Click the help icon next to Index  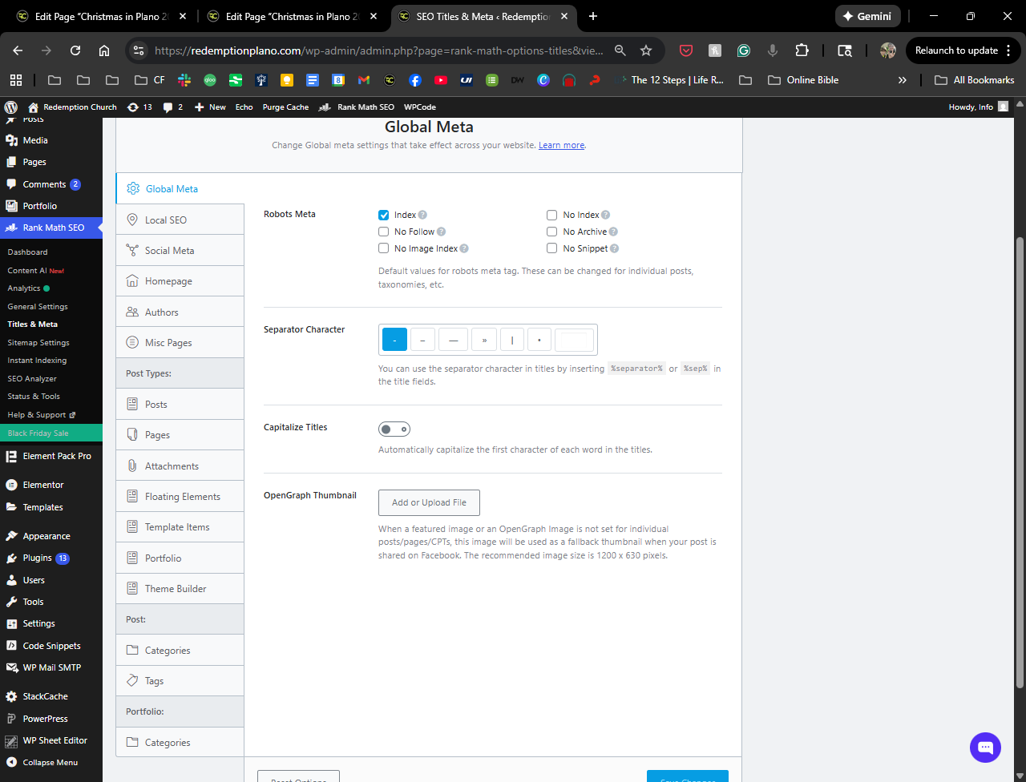click(422, 215)
